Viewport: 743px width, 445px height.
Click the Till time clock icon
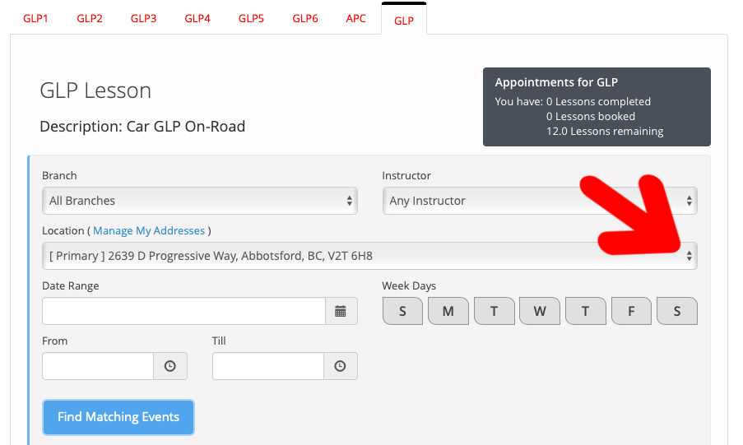(340, 366)
